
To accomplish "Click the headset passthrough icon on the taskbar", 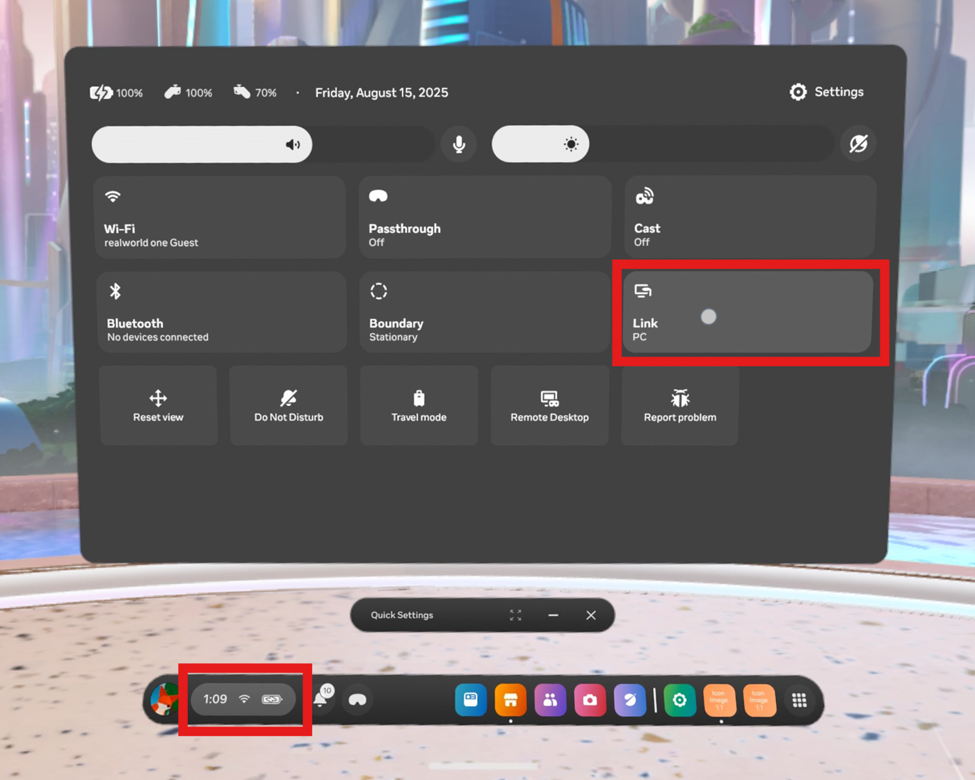I will 358,701.
